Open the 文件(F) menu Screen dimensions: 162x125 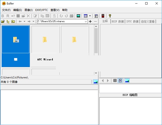pyautogui.click(x=6, y=10)
